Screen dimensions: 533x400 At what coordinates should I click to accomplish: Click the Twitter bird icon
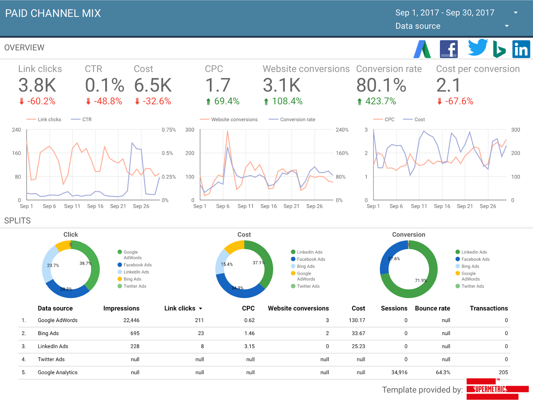478,48
